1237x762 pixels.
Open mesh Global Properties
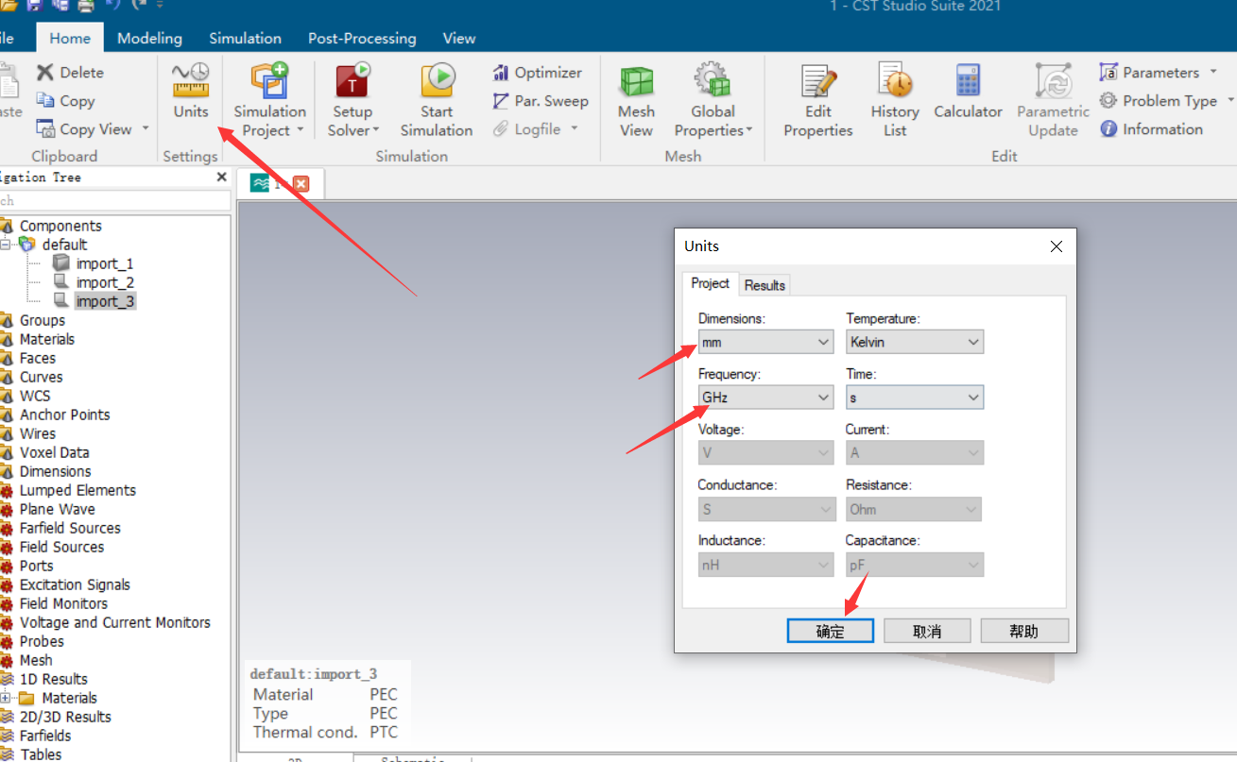[x=713, y=99]
